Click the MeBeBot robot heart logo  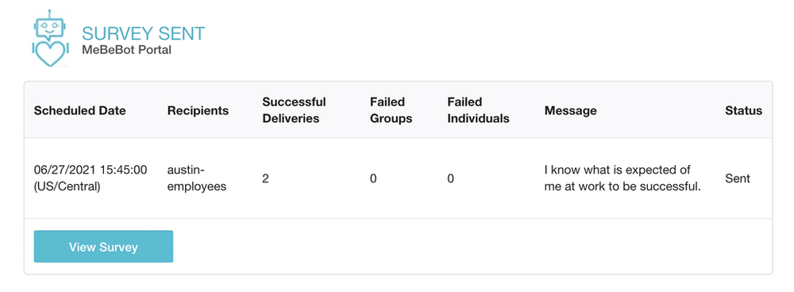pos(49,38)
